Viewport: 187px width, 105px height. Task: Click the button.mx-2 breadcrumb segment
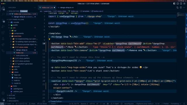97,11
